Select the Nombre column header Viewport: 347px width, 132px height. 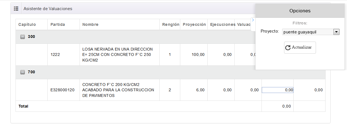click(90, 24)
